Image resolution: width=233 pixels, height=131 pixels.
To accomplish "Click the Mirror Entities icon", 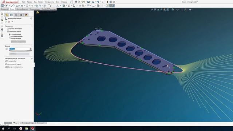I will point(80,6).
